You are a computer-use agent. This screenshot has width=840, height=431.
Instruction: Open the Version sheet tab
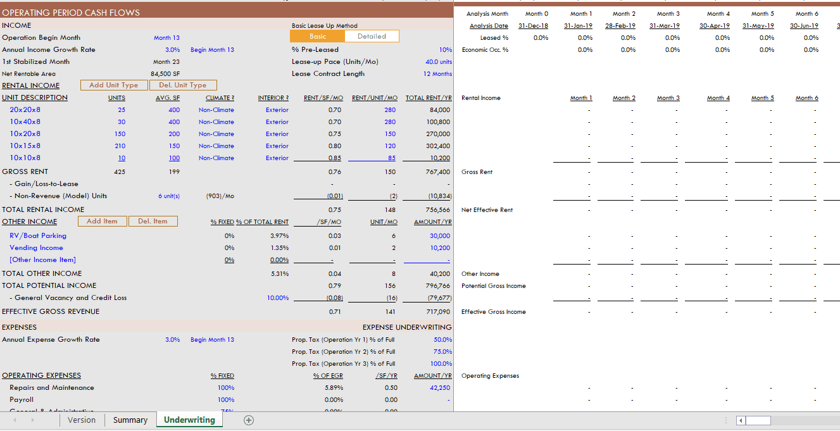pyautogui.click(x=82, y=420)
